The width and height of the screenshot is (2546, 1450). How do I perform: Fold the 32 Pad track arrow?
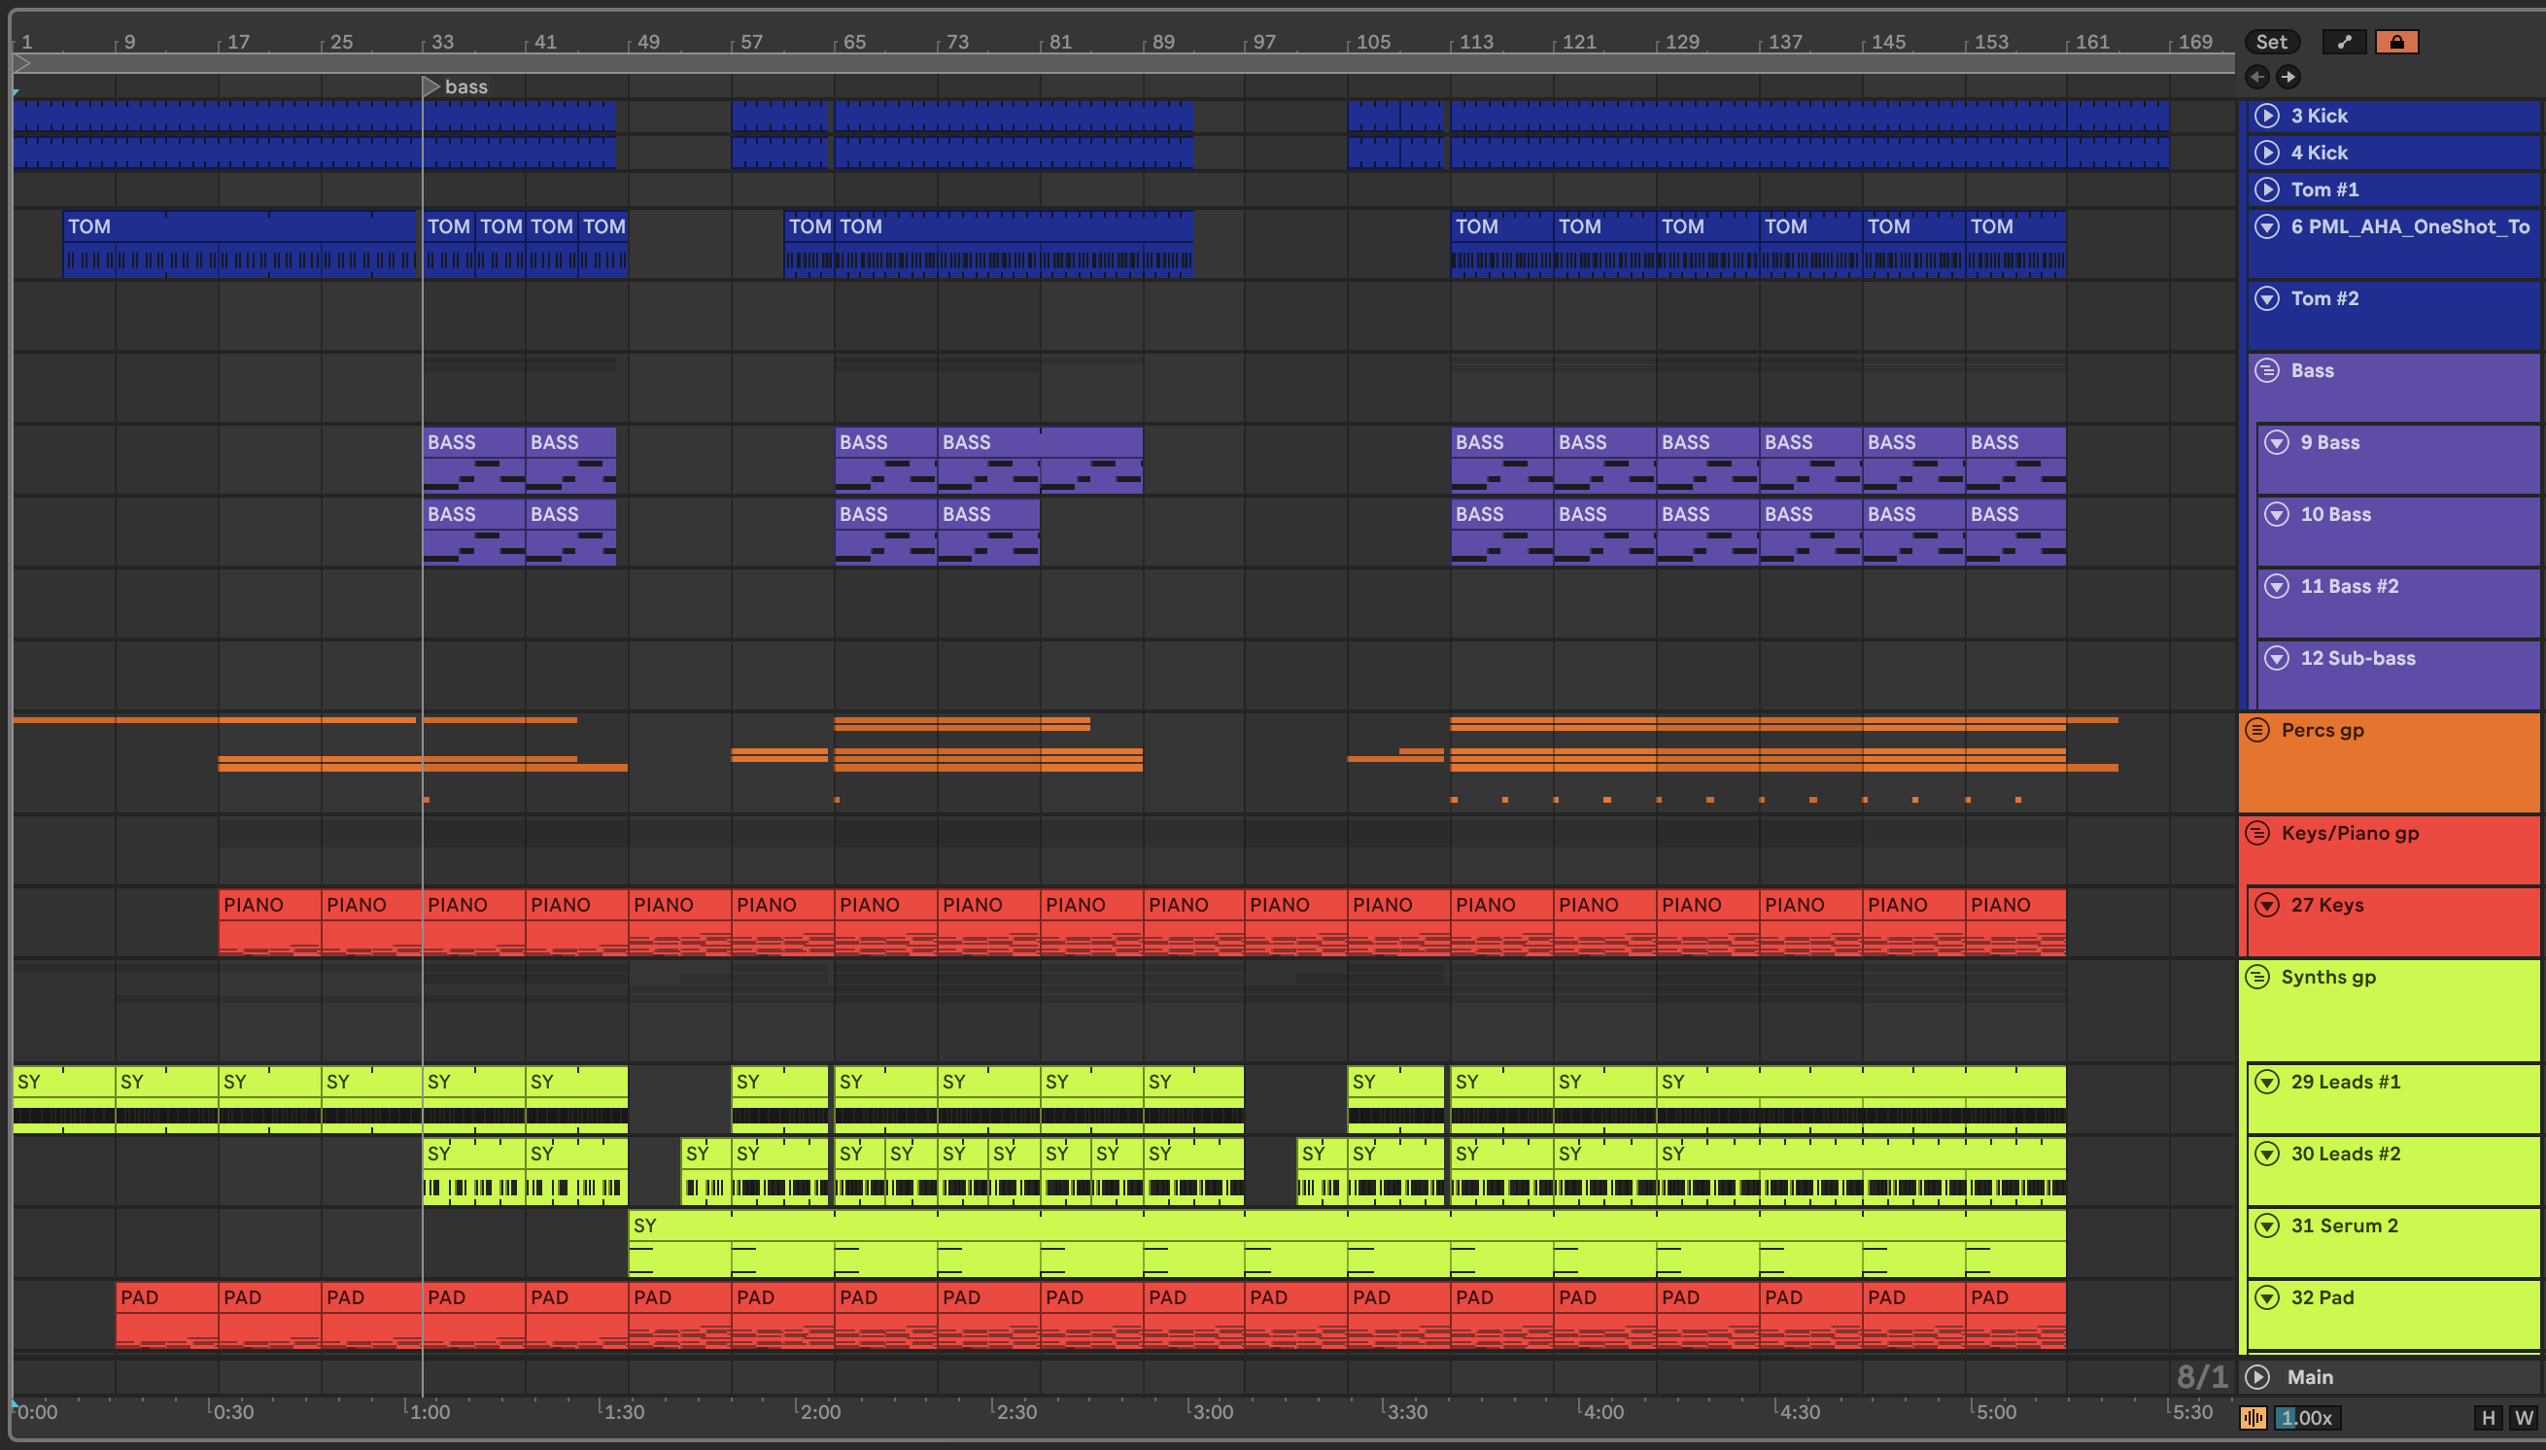[2267, 1296]
